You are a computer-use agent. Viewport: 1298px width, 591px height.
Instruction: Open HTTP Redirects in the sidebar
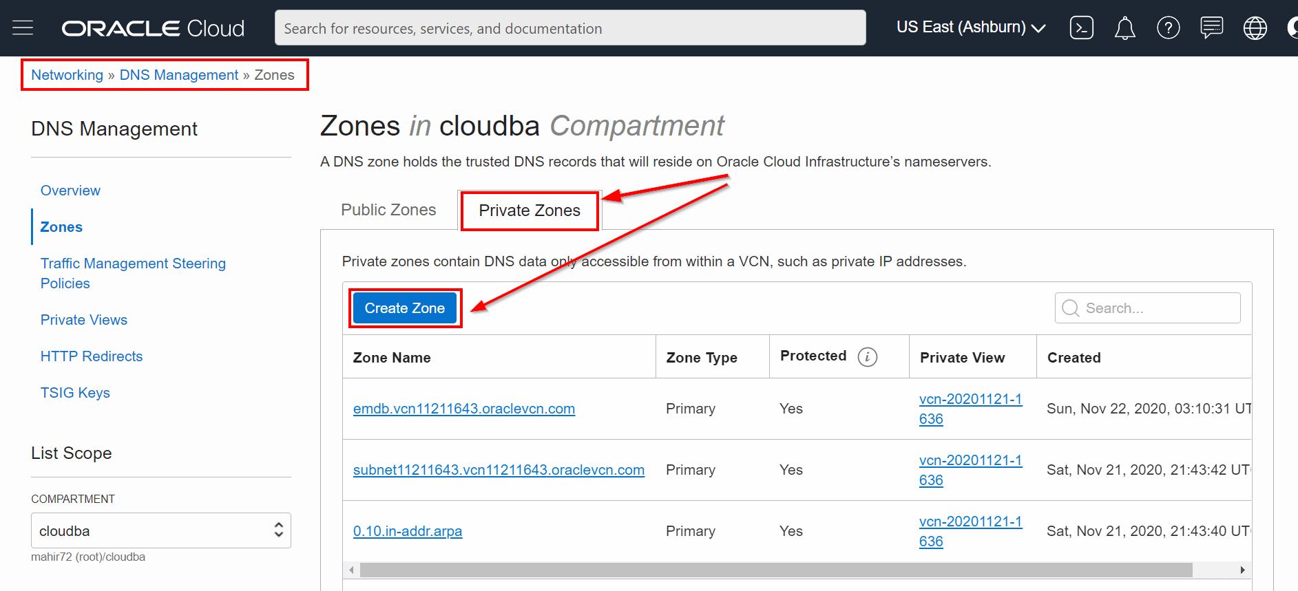coord(92,356)
